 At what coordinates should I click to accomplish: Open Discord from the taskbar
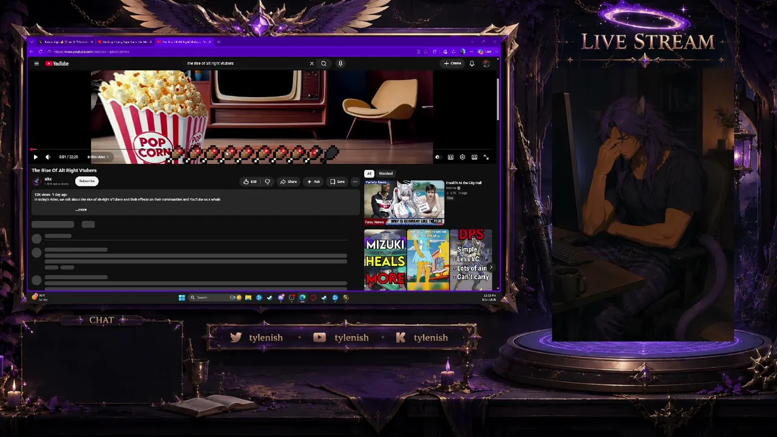click(280, 297)
